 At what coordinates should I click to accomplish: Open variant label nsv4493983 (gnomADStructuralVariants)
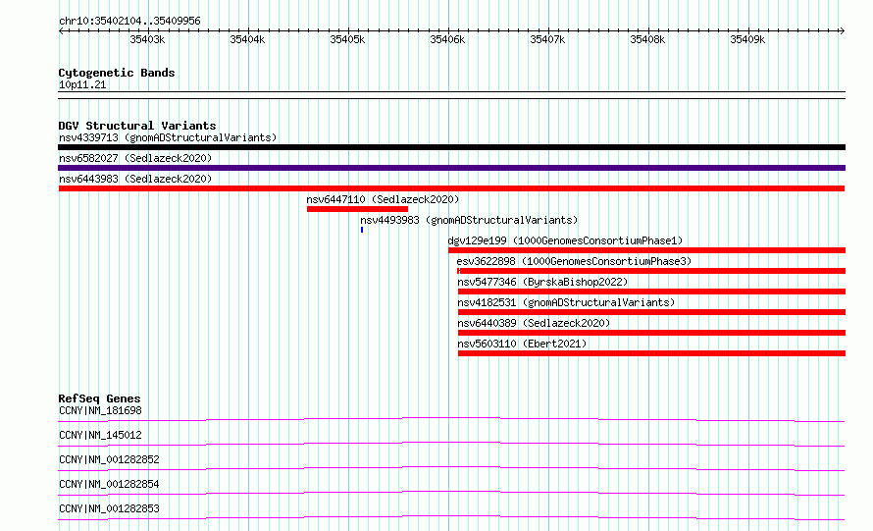click(x=469, y=220)
